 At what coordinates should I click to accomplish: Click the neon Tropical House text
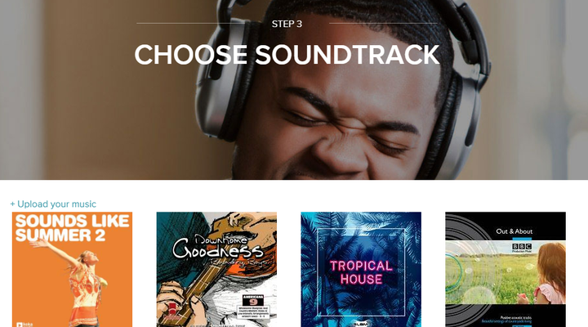[x=361, y=272]
